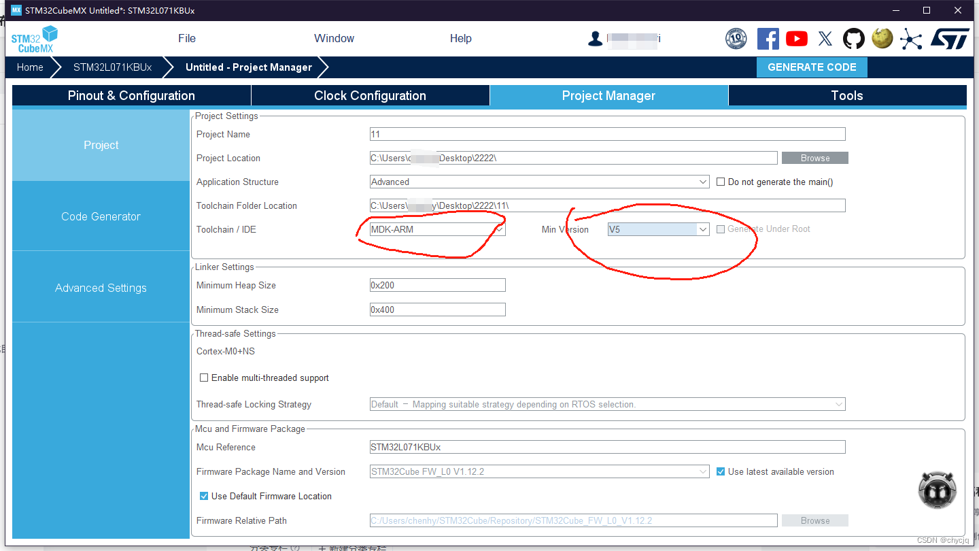
Task: Open the X (Twitter) icon link
Action: 825,39
